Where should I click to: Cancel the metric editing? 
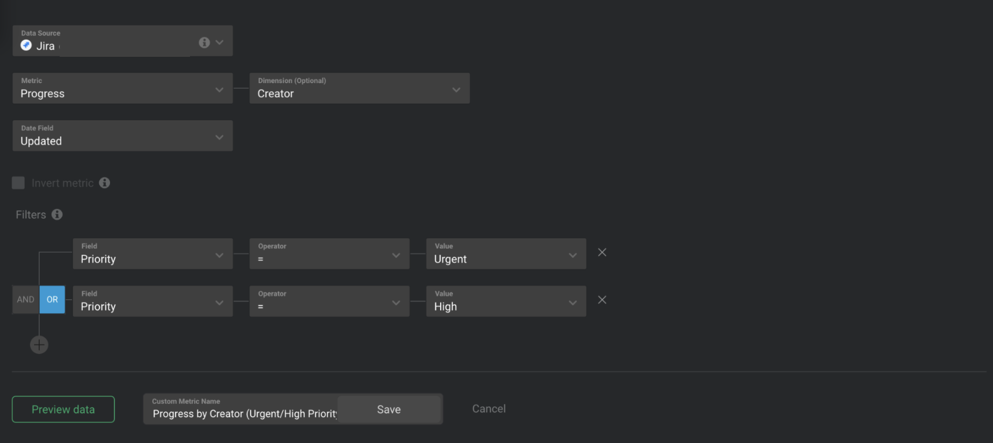(x=489, y=409)
